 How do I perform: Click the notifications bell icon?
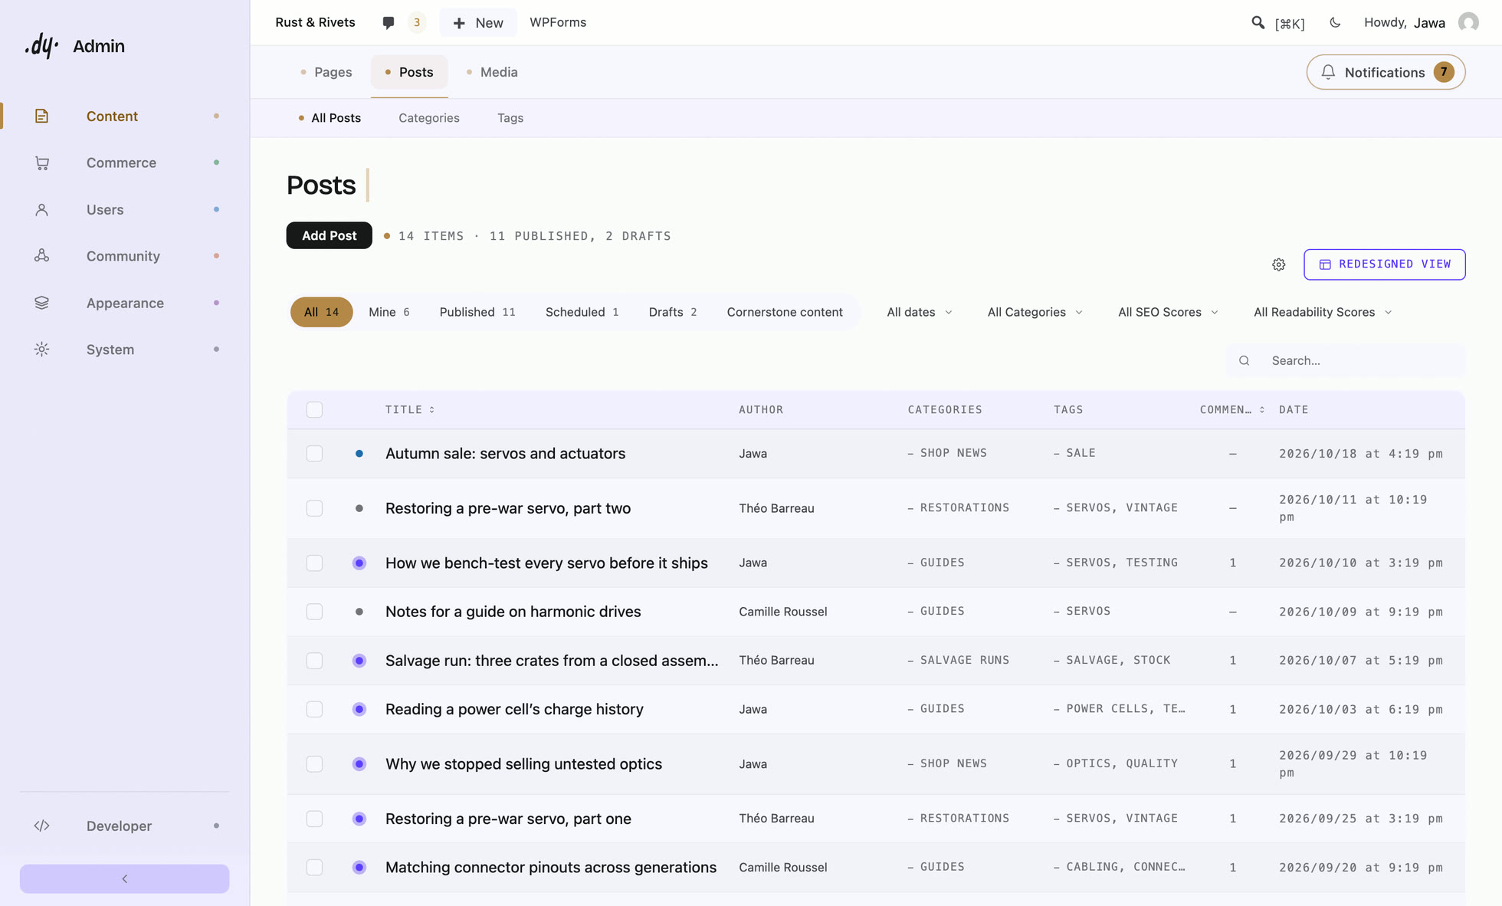click(x=1328, y=72)
